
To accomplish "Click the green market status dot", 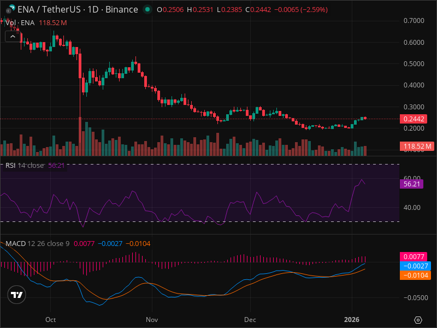I will click(147, 9).
